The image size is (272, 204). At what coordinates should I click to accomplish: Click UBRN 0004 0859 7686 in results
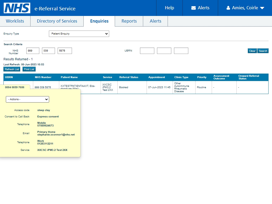pyautogui.click(x=15, y=87)
